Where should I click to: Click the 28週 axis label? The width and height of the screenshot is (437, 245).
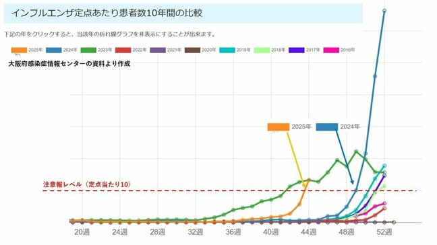158,232
